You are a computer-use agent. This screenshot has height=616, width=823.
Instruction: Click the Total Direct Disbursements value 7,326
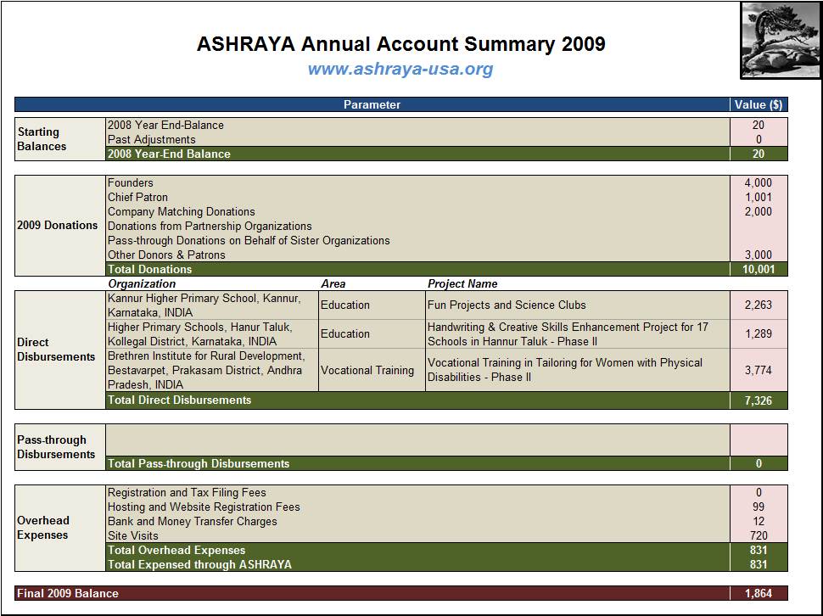click(759, 400)
